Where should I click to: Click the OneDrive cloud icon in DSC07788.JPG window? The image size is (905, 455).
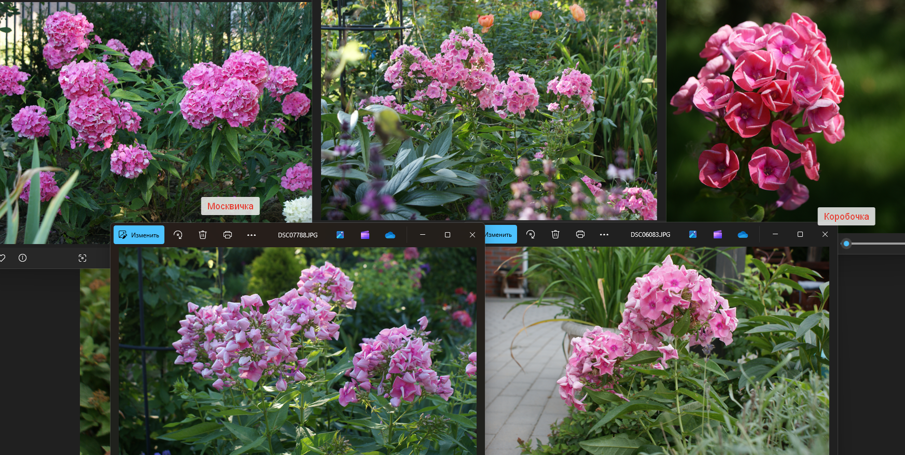[391, 235]
